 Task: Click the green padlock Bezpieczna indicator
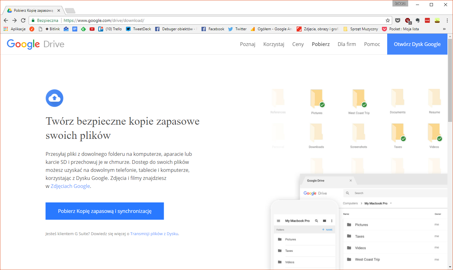point(45,20)
